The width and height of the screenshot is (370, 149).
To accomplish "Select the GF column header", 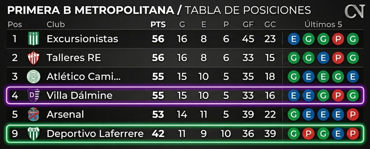I will 248,25.
